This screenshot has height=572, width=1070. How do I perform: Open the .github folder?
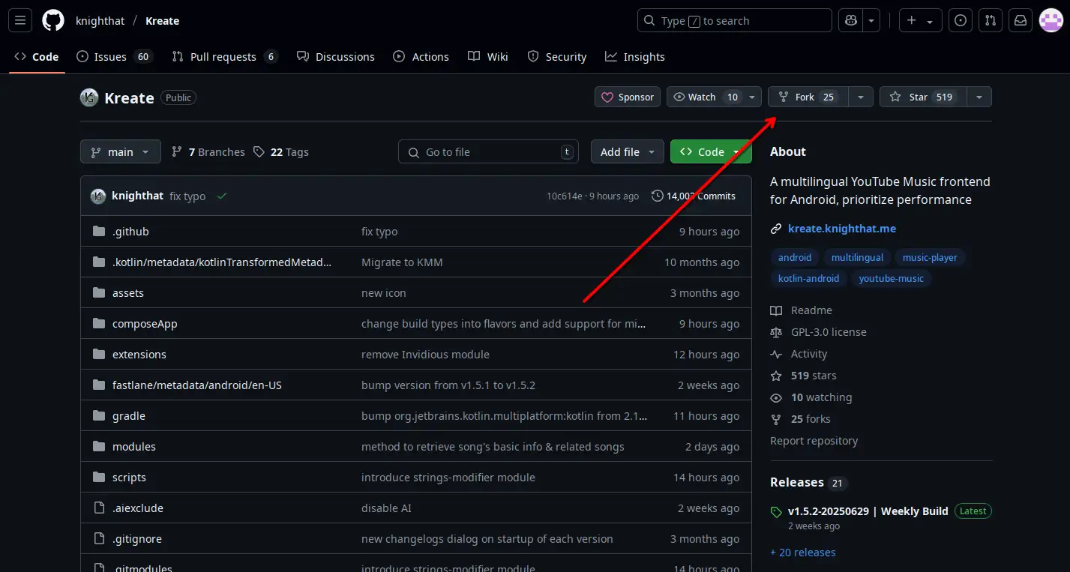click(130, 232)
